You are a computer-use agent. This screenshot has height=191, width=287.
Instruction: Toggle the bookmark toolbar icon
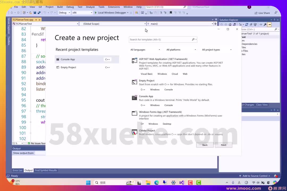tap(171, 13)
